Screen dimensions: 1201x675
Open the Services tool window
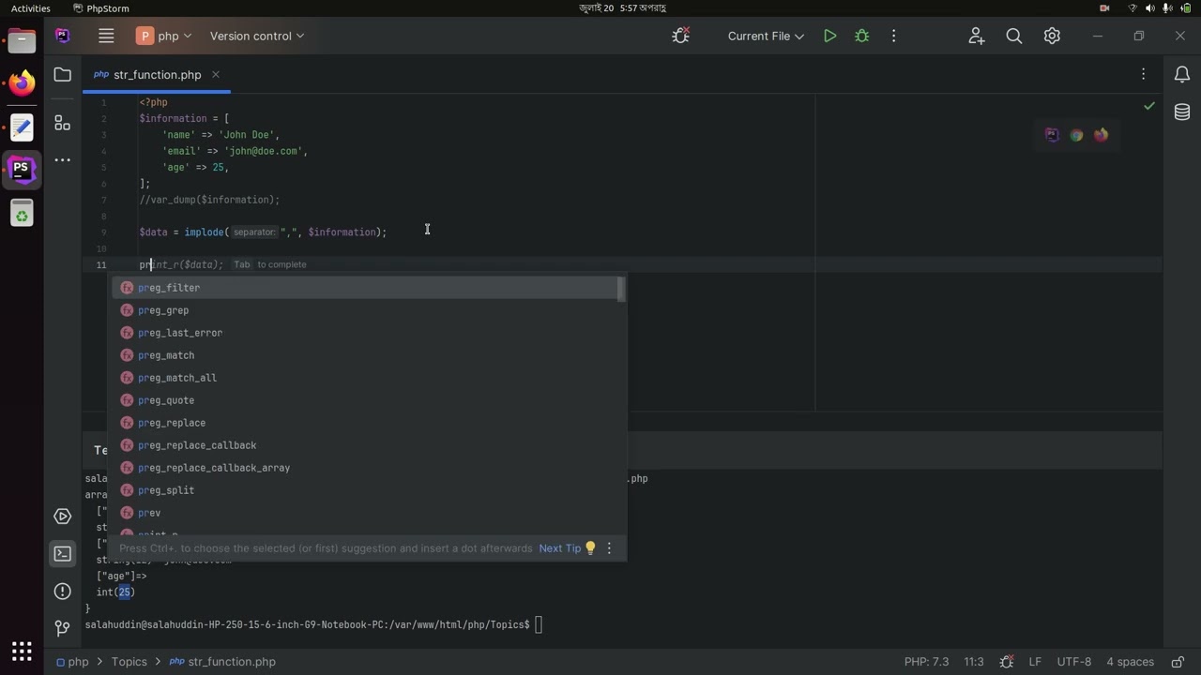pos(63,517)
